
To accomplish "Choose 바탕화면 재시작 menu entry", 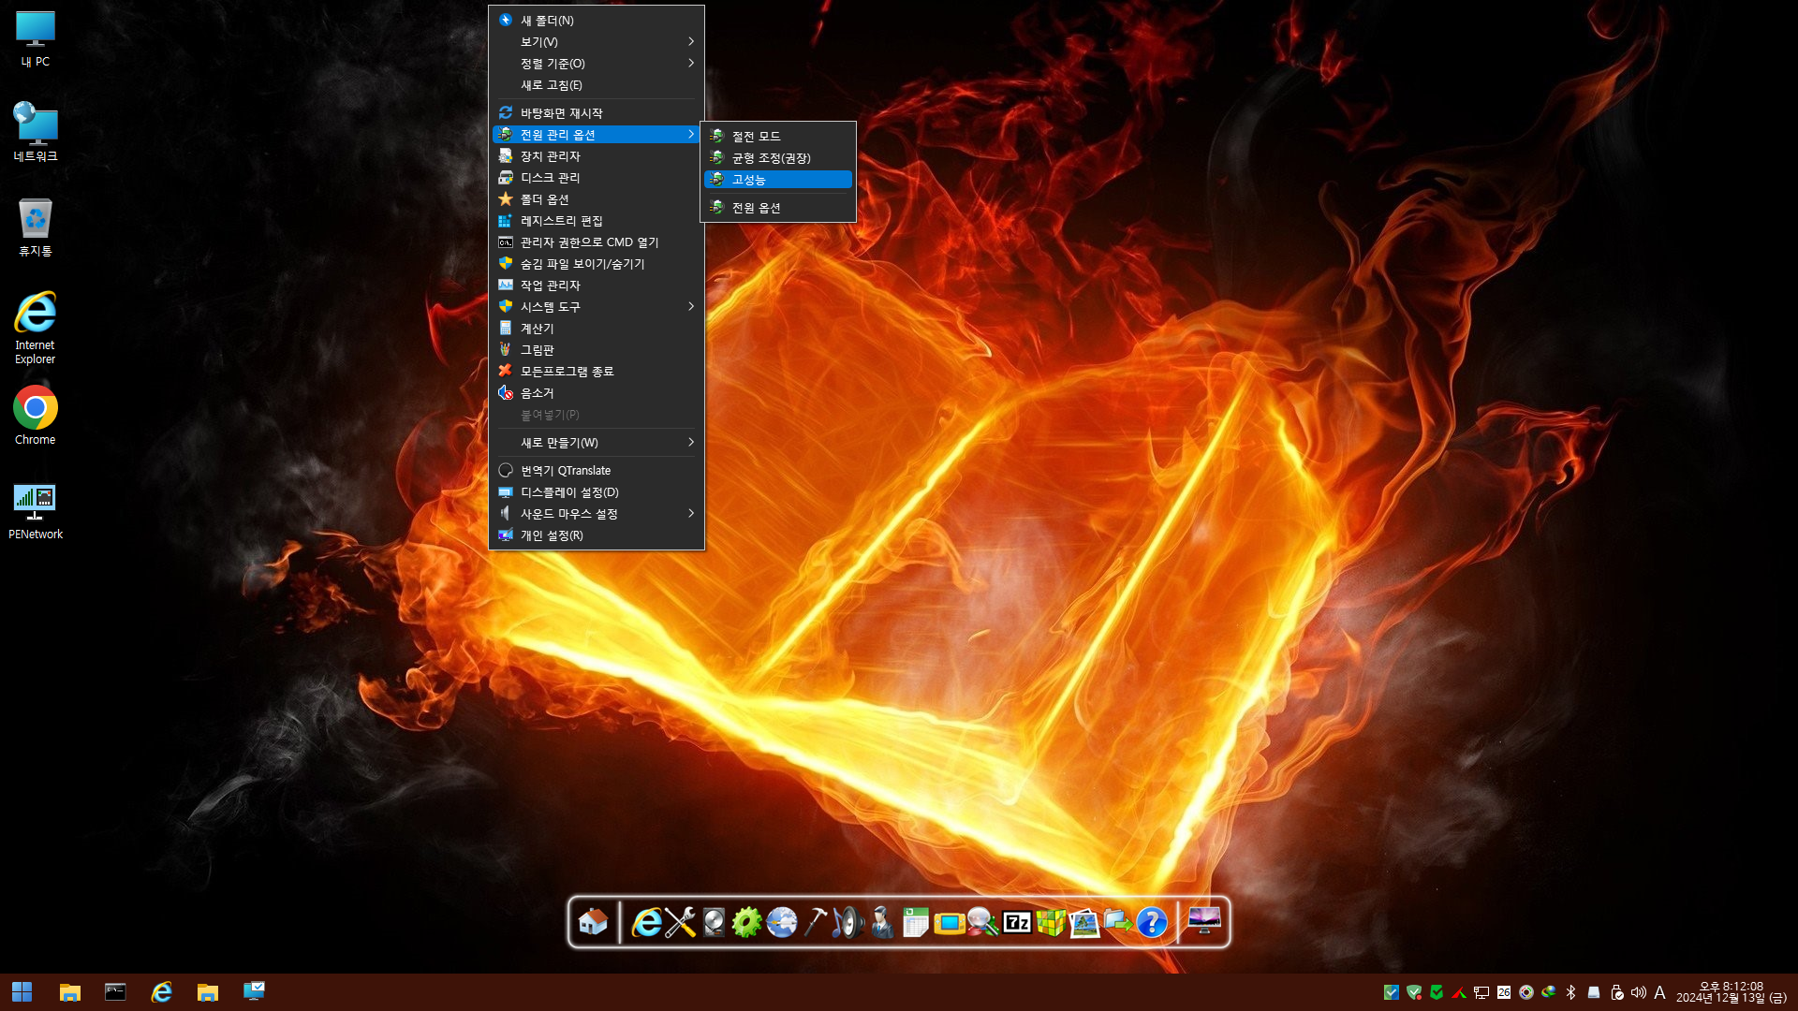I will click(x=597, y=112).
